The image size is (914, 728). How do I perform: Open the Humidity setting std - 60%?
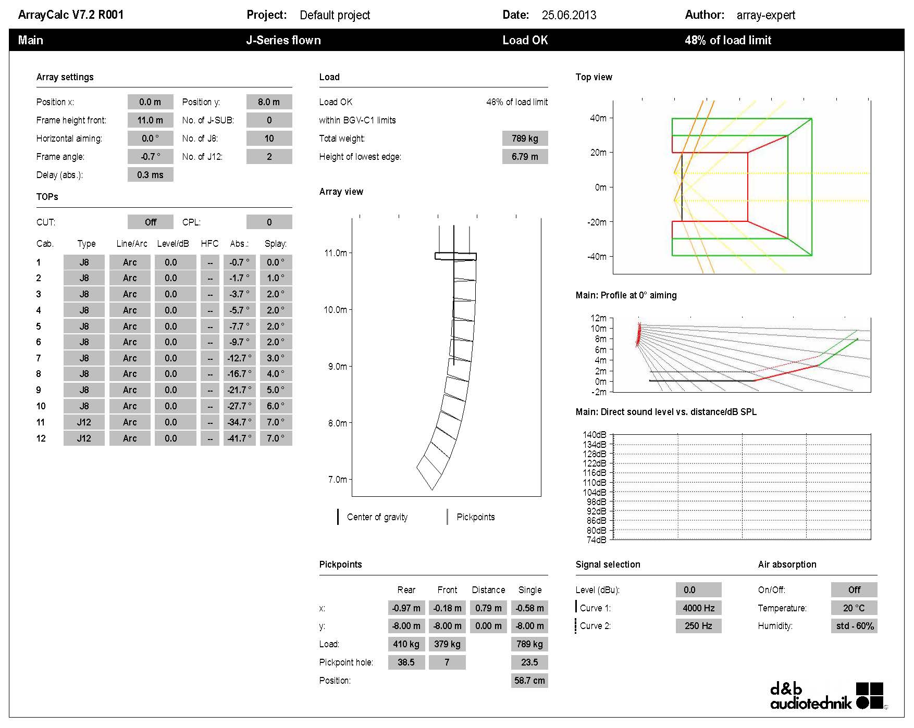(854, 626)
